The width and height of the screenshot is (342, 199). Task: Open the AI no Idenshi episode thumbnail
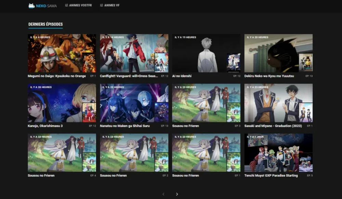pos(206,53)
